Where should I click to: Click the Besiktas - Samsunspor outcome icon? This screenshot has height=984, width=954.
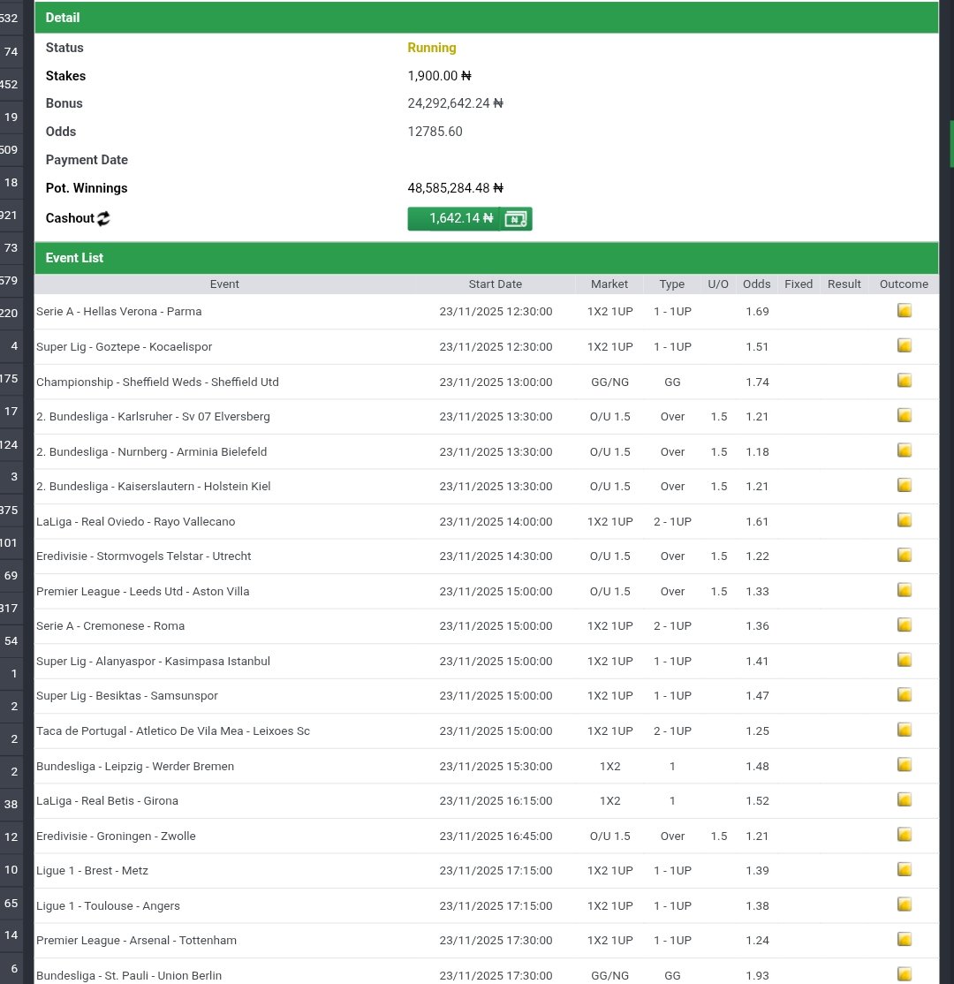[x=905, y=694]
